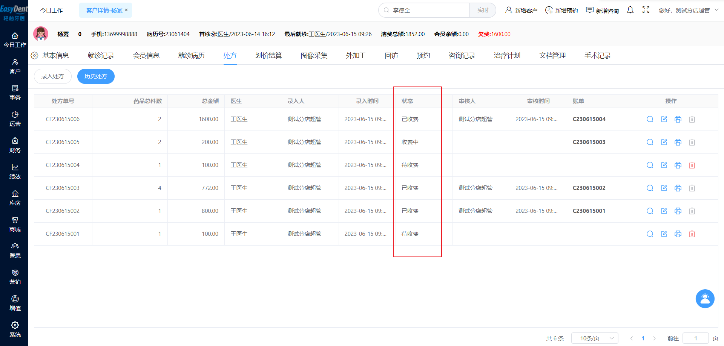Focus the customer search field containing 李德全

coord(424,10)
